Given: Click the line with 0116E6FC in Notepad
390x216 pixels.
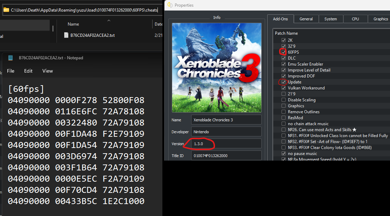Looking at the screenshot, I should (x=76, y=112).
